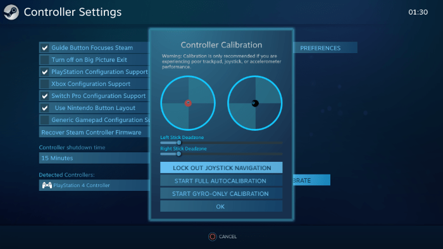Click the Controller shutdown time label
This screenshot has width=443, height=249.
[x=72, y=147]
